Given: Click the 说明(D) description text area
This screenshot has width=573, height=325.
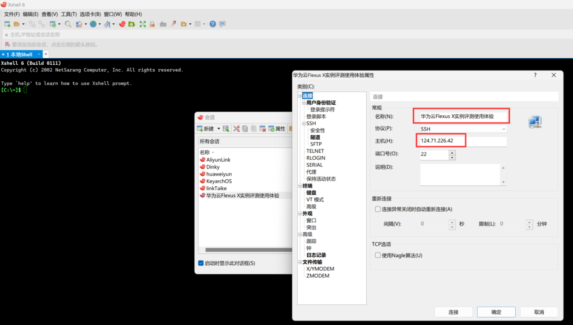Looking at the screenshot, I should point(460,175).
